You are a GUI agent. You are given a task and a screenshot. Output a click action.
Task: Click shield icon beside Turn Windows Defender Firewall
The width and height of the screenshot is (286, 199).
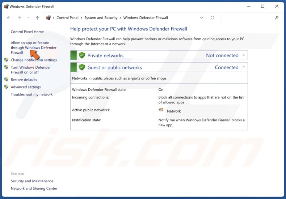pos(6,67)
